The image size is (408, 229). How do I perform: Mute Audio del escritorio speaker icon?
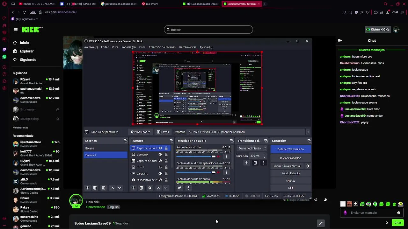pos(219,156)
